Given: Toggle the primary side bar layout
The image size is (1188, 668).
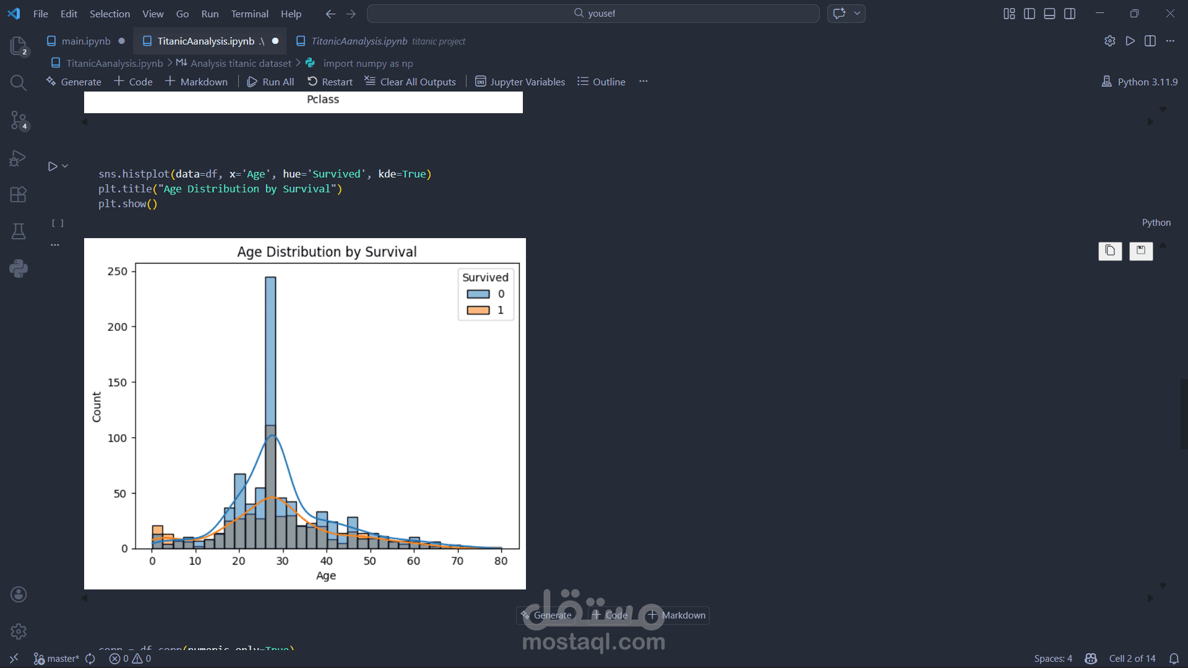Looking at the screenshot, I should 1030,14.
